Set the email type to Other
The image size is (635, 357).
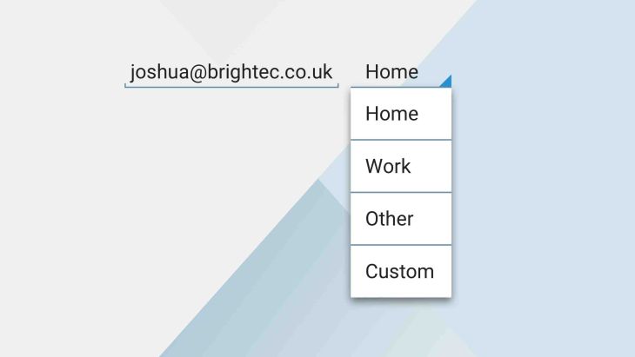pos(400,219)
